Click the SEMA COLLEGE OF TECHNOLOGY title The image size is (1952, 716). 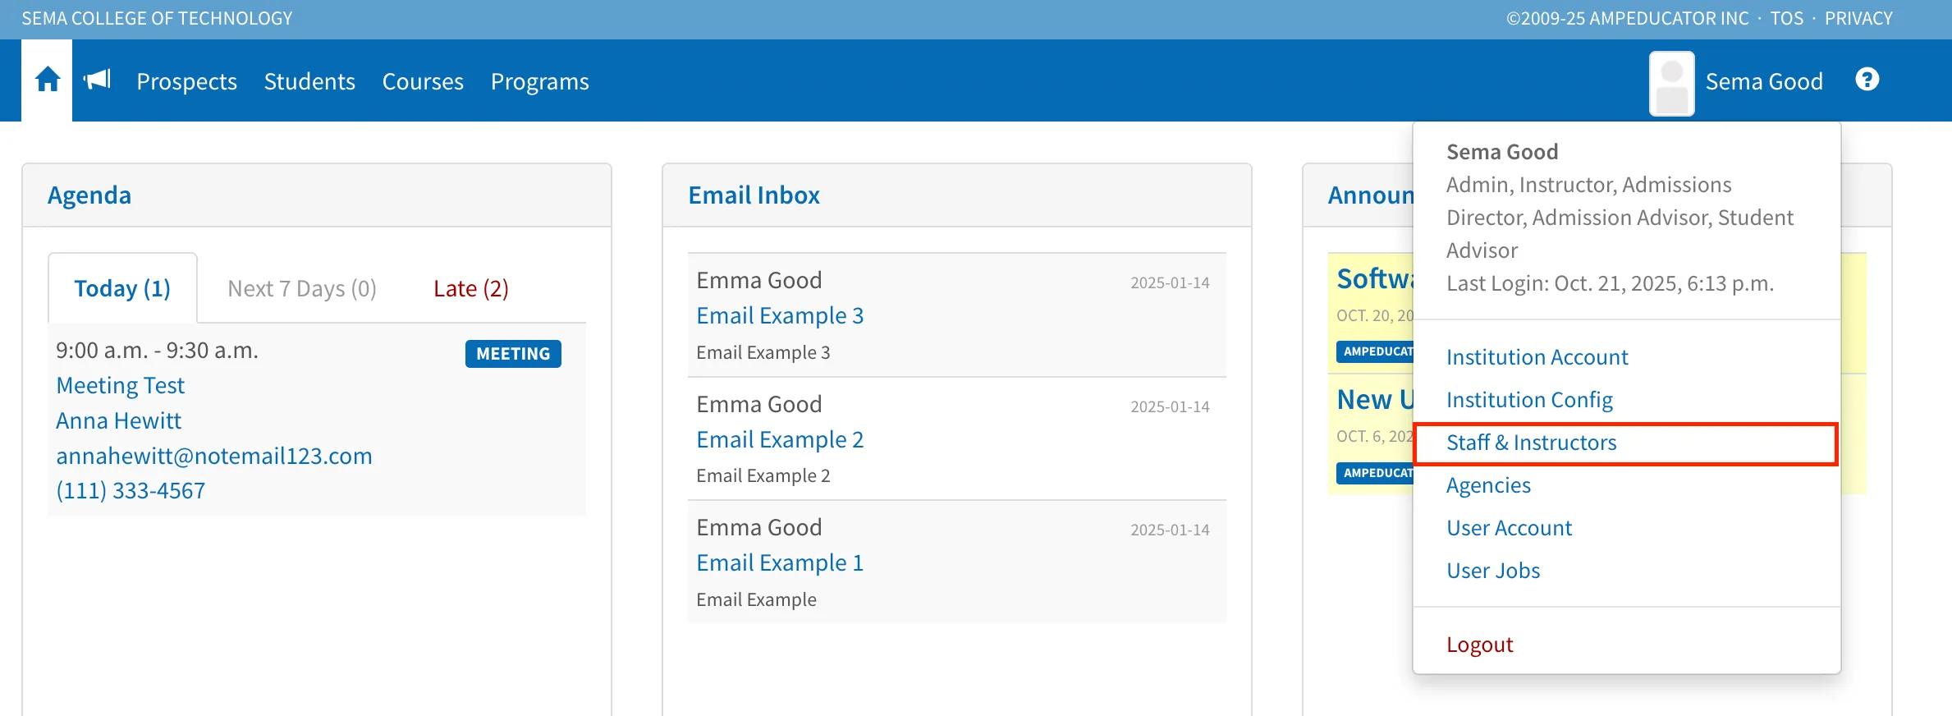157,18
